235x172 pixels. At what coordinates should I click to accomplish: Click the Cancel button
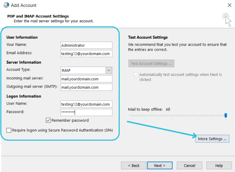tap(189, 165)
